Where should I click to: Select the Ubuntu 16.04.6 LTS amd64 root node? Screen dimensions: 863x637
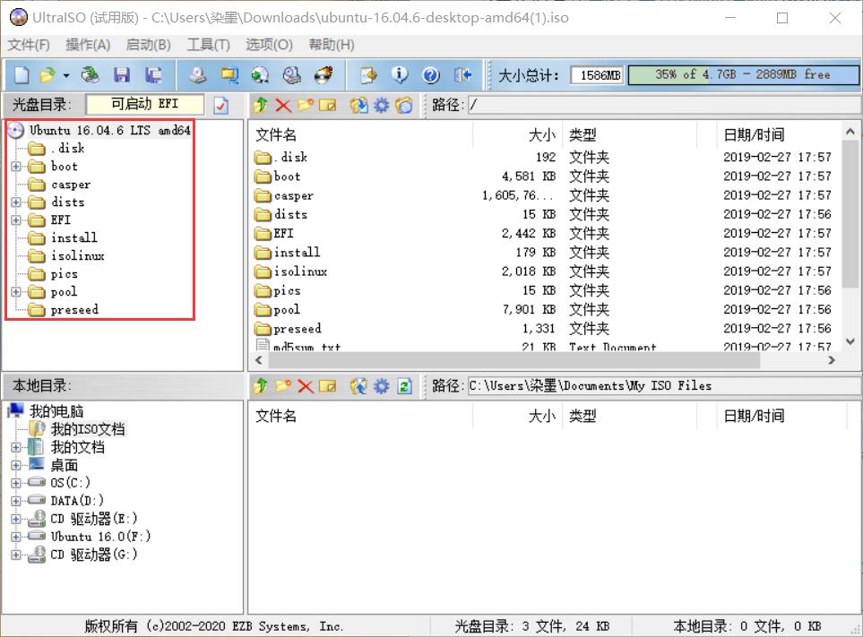point(109,131)
